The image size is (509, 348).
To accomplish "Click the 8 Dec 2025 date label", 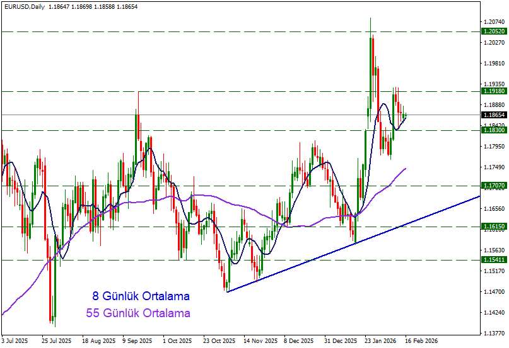I will tap(299, 341).
